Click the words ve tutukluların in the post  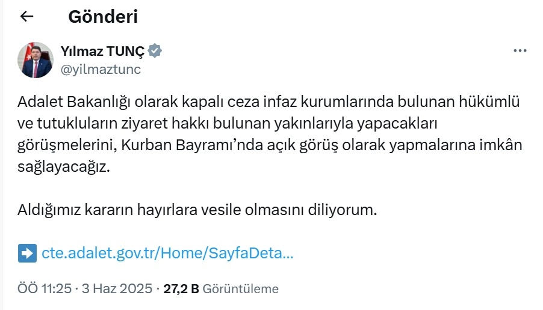pyautogui.click(x=66, y=124)
